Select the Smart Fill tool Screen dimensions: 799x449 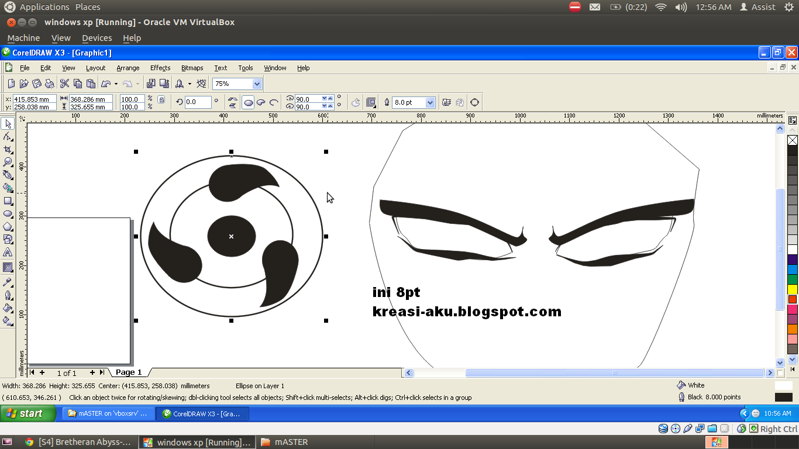[x=8, y=188]
